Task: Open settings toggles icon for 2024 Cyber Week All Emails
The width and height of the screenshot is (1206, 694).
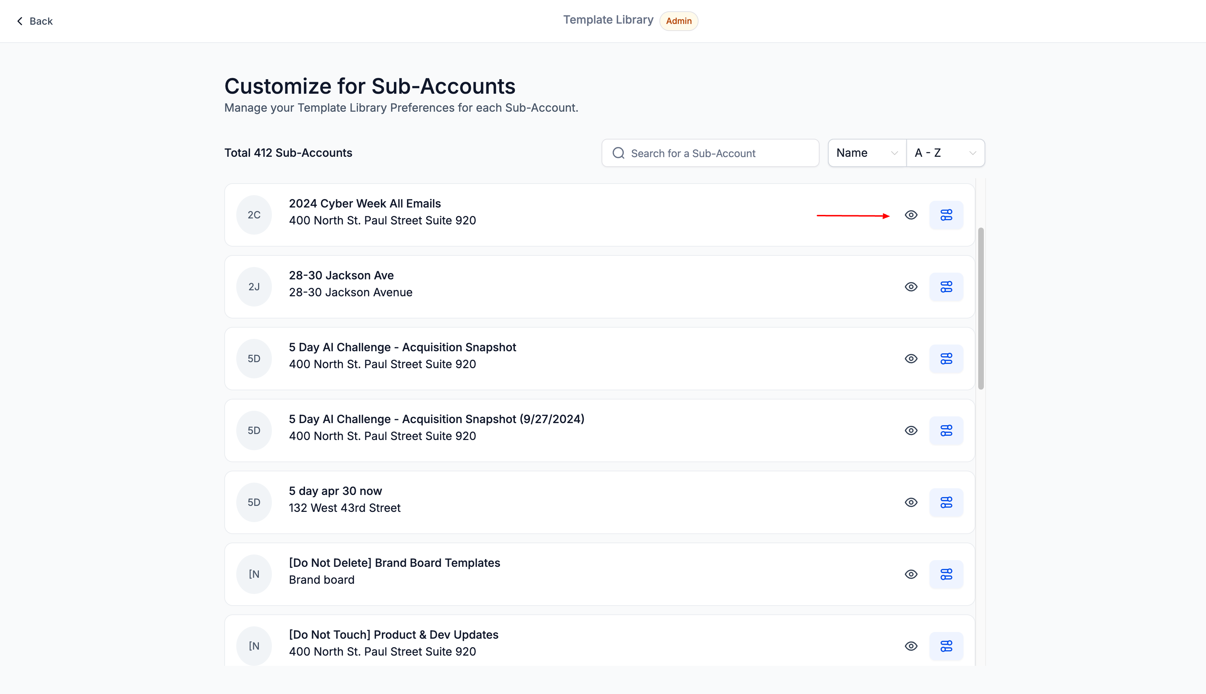Action: [x=946, y=215]
